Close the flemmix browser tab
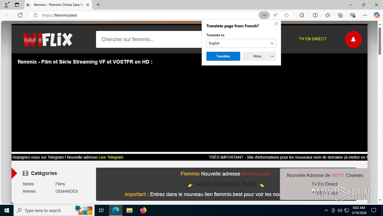Screen dimensions: 383x216 click(x=88, y=5)
